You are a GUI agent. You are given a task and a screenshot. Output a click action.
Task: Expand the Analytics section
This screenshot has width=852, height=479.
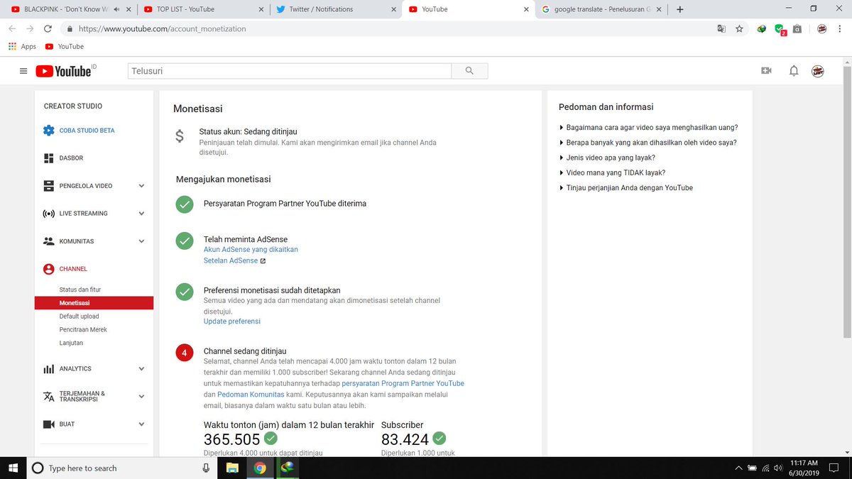pyautogui.click(x=141, y=369)
